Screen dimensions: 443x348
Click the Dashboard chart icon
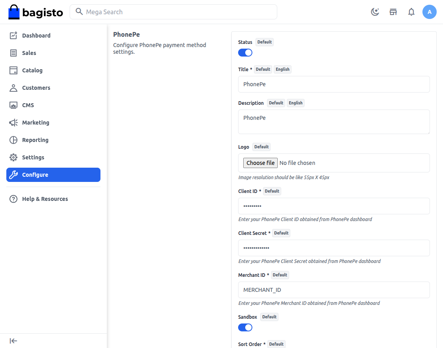pos(13,35)
